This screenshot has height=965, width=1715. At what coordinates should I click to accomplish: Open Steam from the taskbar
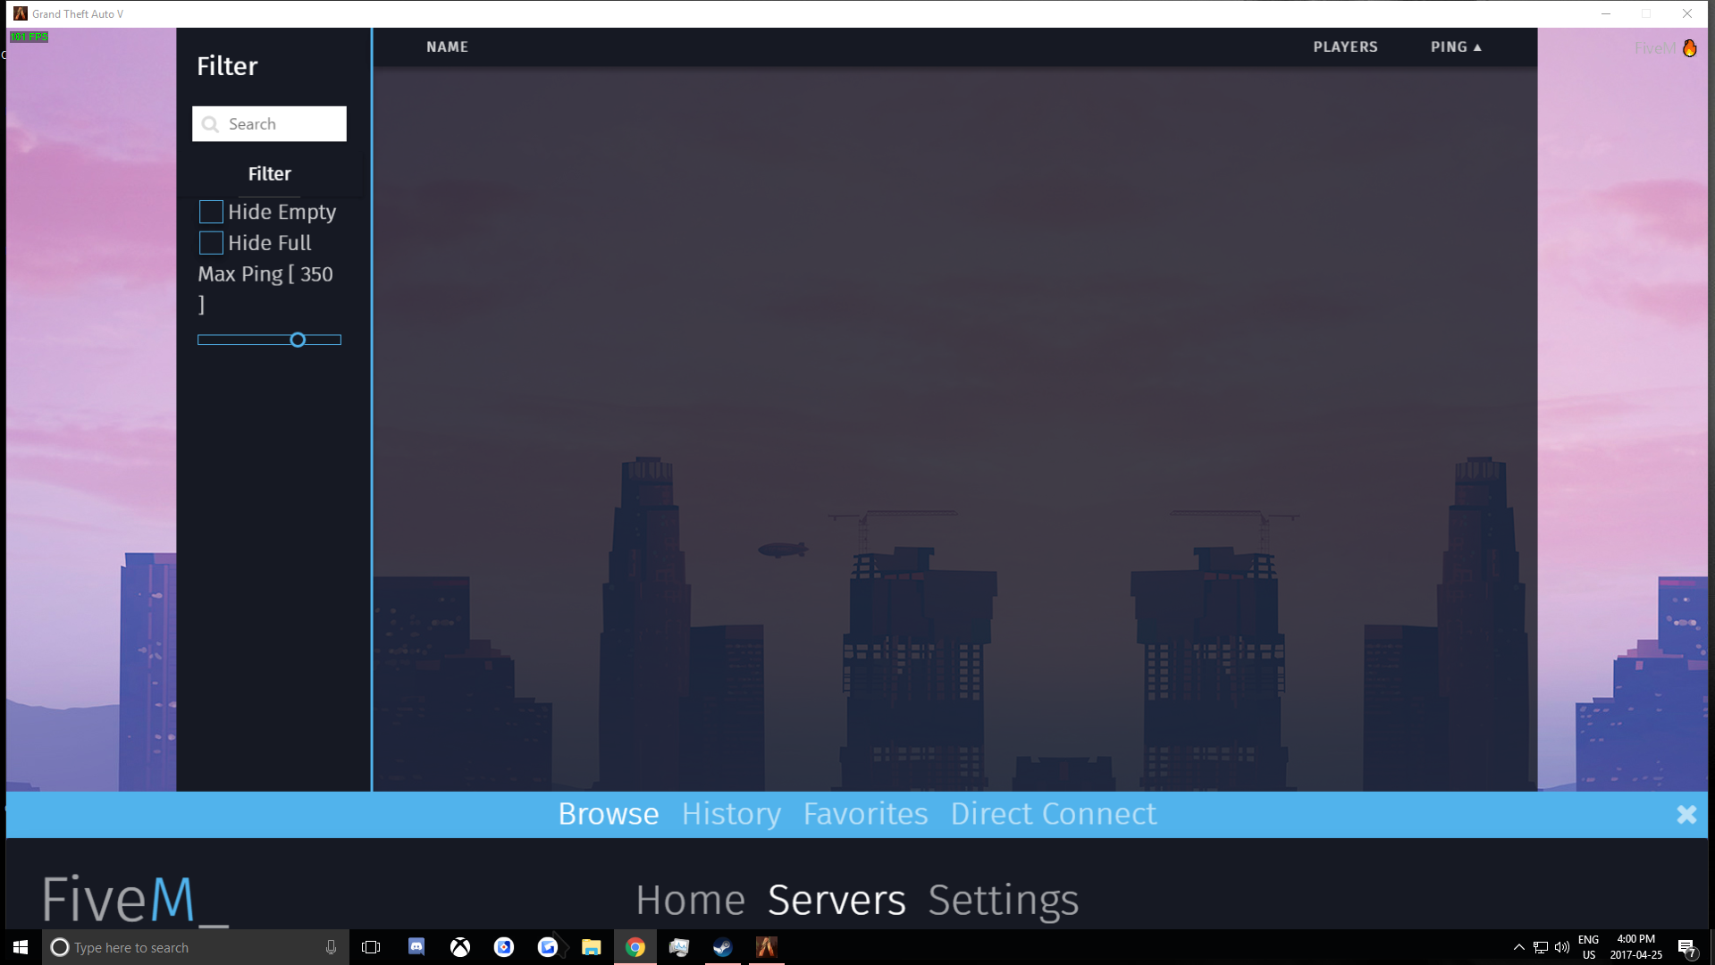723,947
